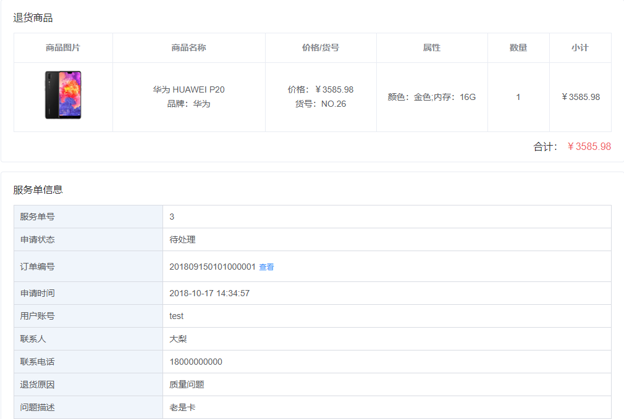Click contact name 大梨

click(x=178, y=339)
